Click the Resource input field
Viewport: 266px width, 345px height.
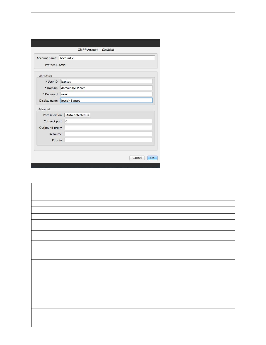click(108, 134)
